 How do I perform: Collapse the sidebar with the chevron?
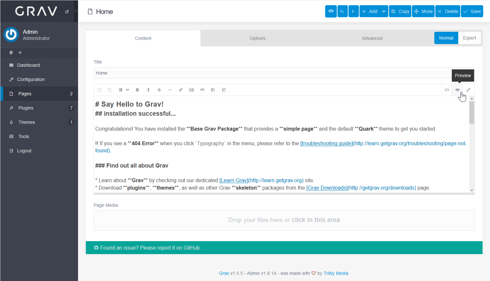75,11
